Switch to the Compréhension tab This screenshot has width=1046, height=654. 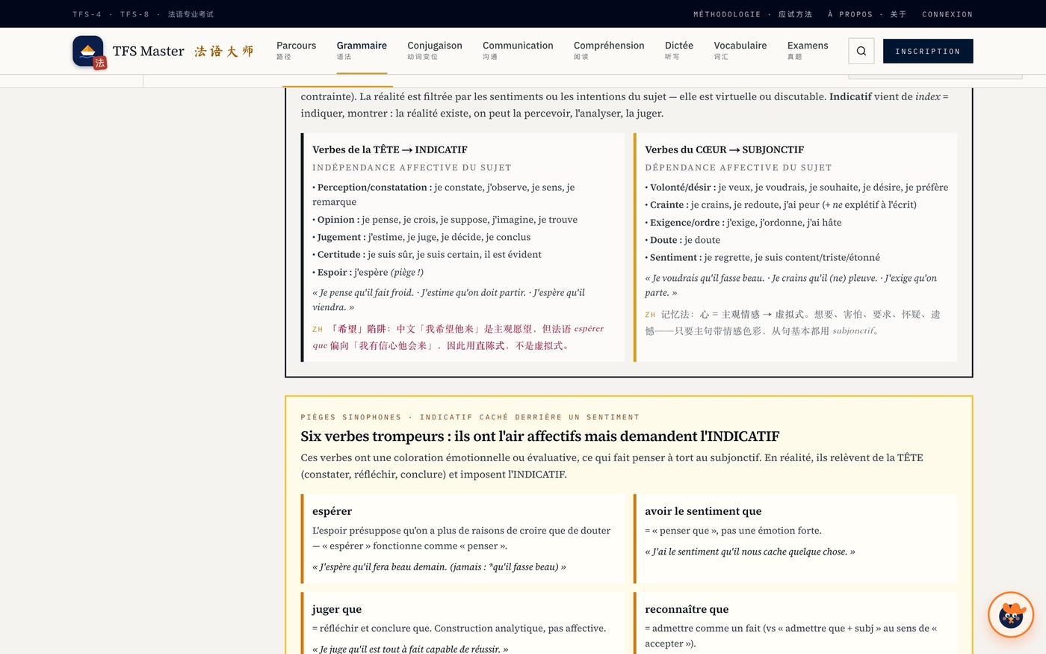coord(609,50)
